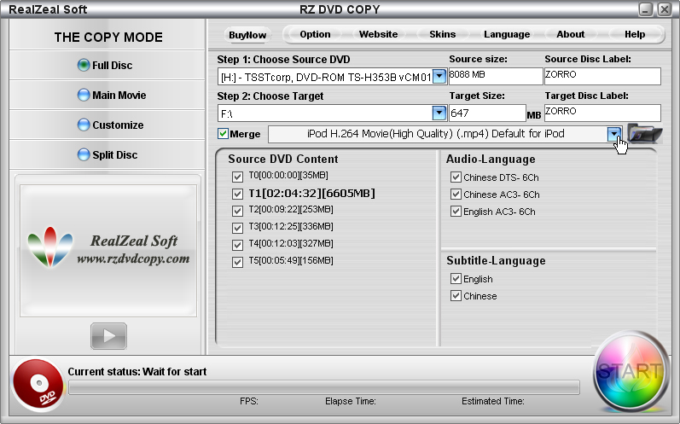Viewport: 680px width, 424px height.
Task: Toggle Chinese AC3- 6Ch audio checkbox
Action: (456, 194)
